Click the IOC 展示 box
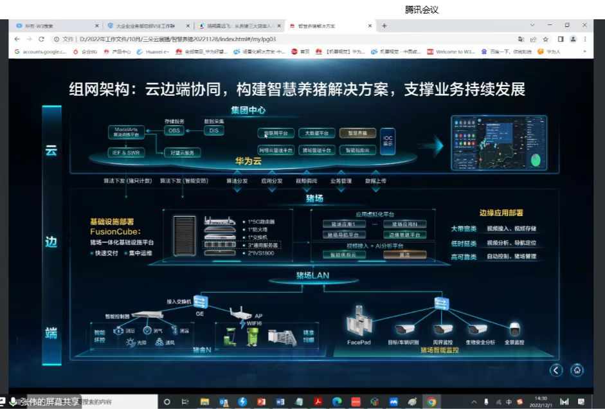The height and width of the screenshot is (409, 605). [x=388, y=141]
